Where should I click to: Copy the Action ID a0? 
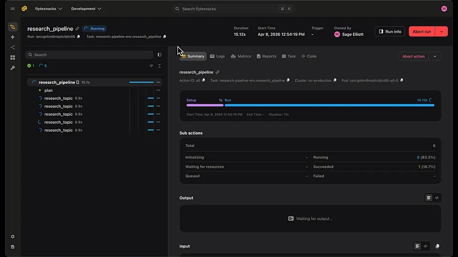click(x=204, y=80)
